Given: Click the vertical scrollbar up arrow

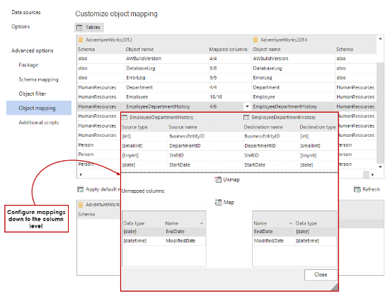Looking at the screenshot, I should [380, 38].
